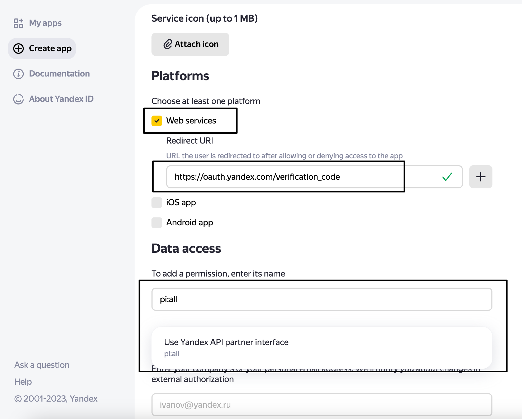Click the green checkmark in the redirect URI field
This screenshot has width=522, height=419.
click(x=447, y=177)
